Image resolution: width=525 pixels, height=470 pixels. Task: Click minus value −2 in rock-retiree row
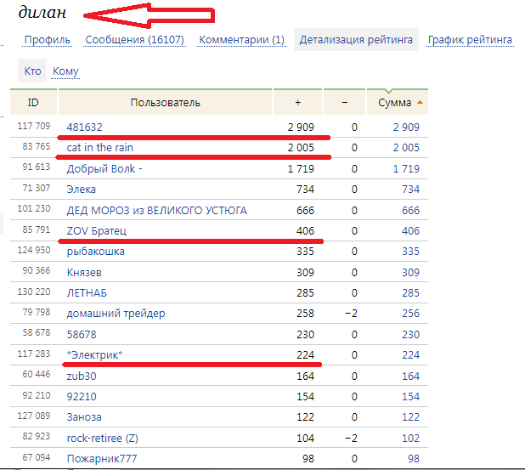pyautogui.click(x=351, y=439)
